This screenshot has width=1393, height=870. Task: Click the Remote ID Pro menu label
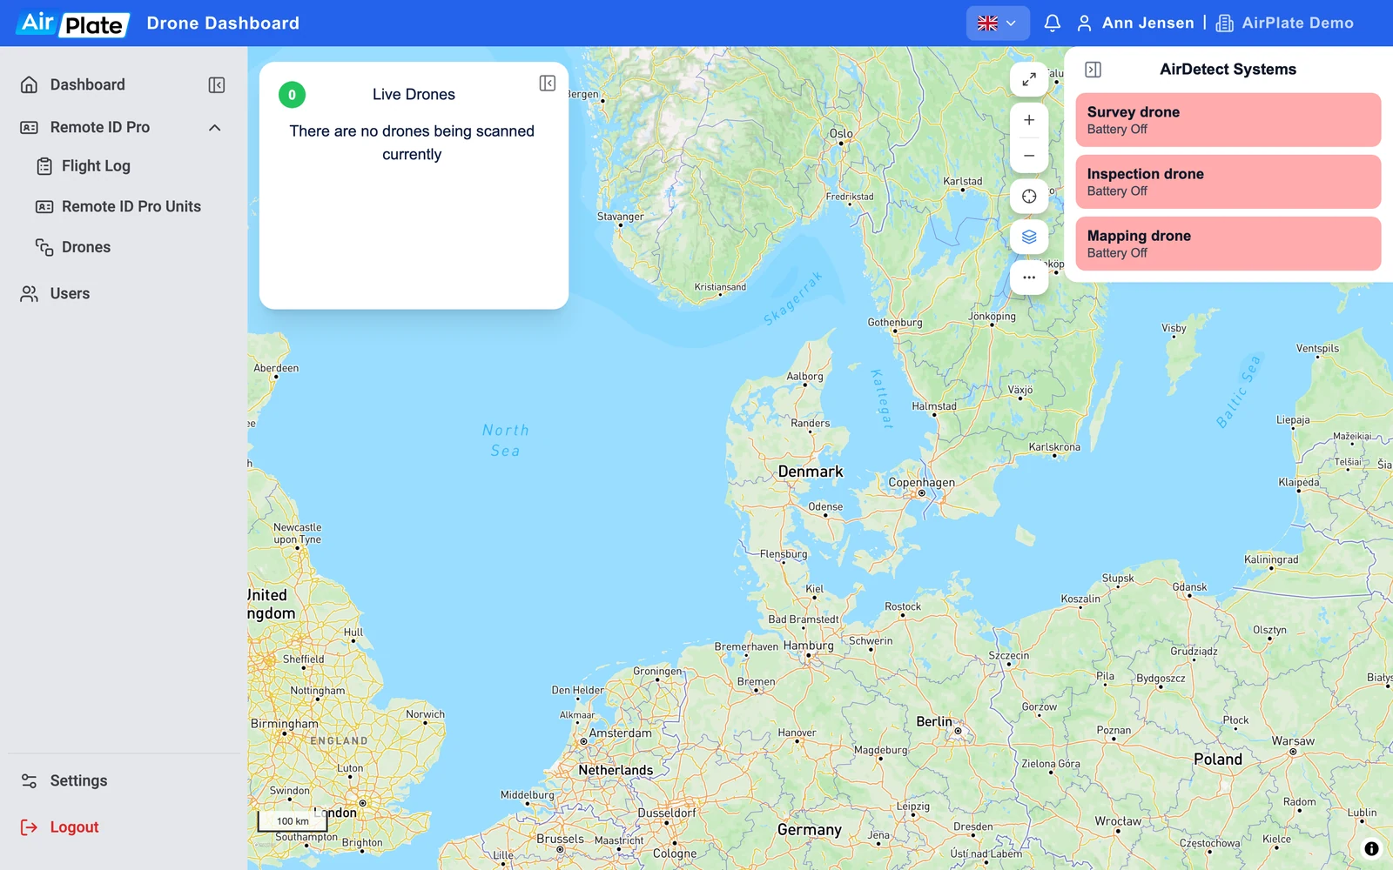click(100, 127)
